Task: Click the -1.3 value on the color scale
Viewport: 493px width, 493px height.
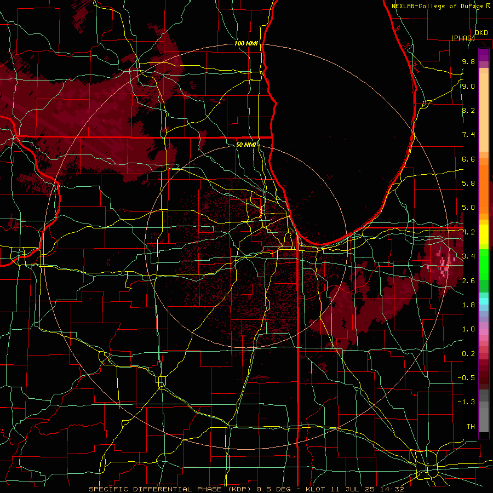Action: coord(466,402)
